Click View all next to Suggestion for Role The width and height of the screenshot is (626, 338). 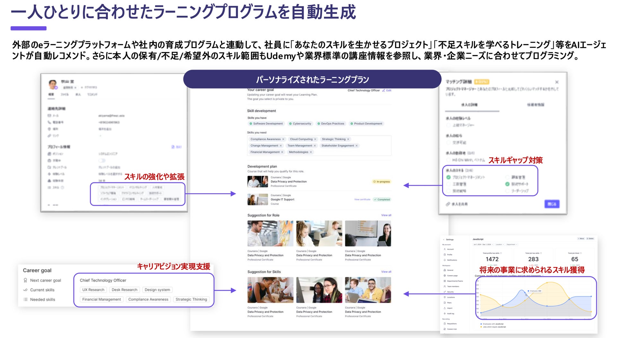[386, 215]
